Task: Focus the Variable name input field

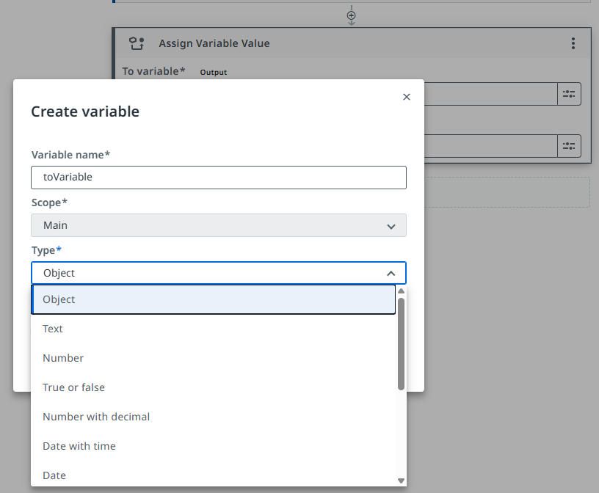Action: [219, 177]
